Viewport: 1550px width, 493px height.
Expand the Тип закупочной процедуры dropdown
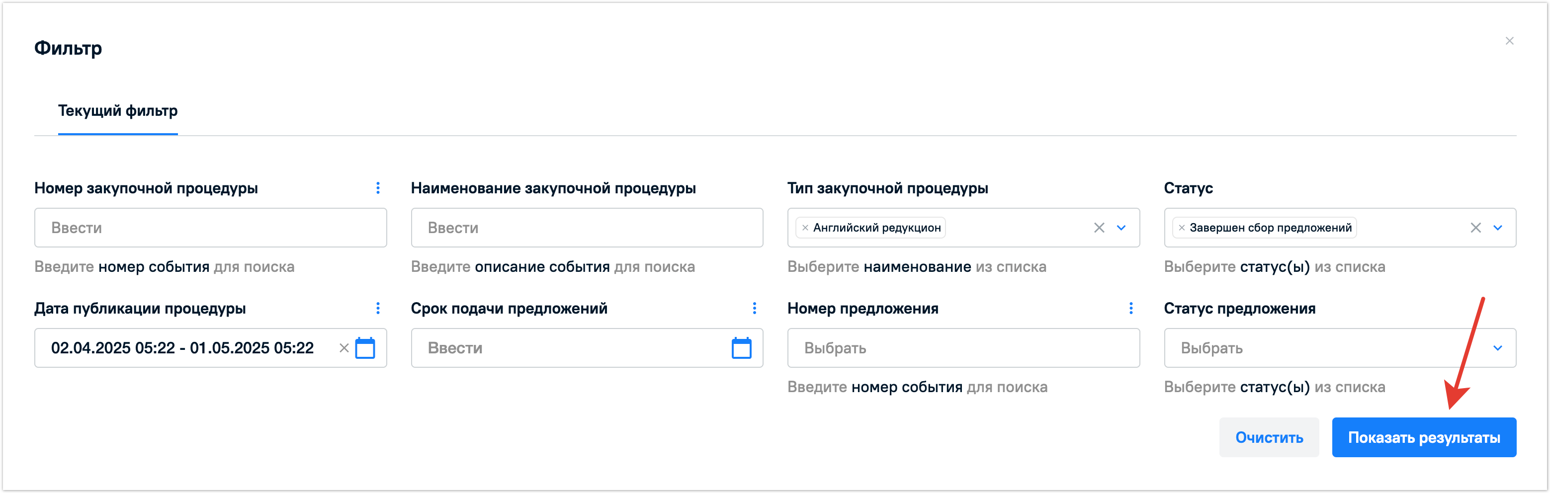(x=1121, y=228)
